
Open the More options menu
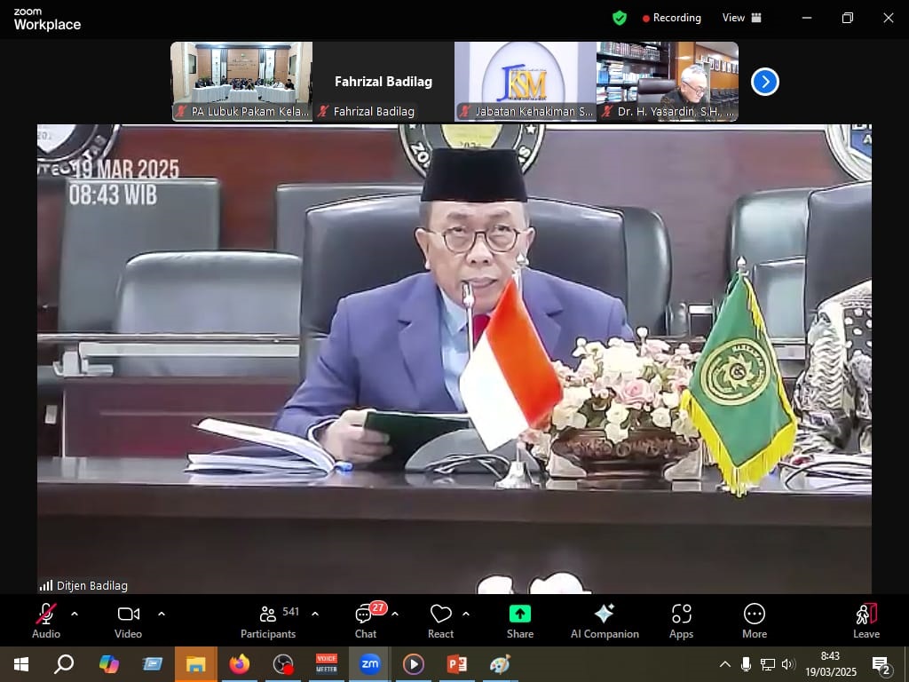(x=754, y=621)
